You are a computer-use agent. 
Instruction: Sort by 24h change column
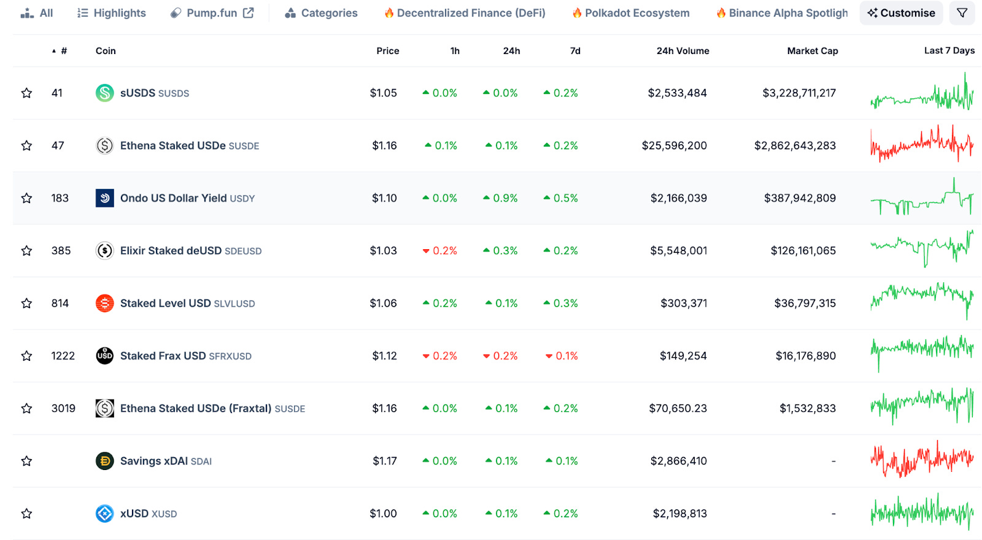(511, 51)
